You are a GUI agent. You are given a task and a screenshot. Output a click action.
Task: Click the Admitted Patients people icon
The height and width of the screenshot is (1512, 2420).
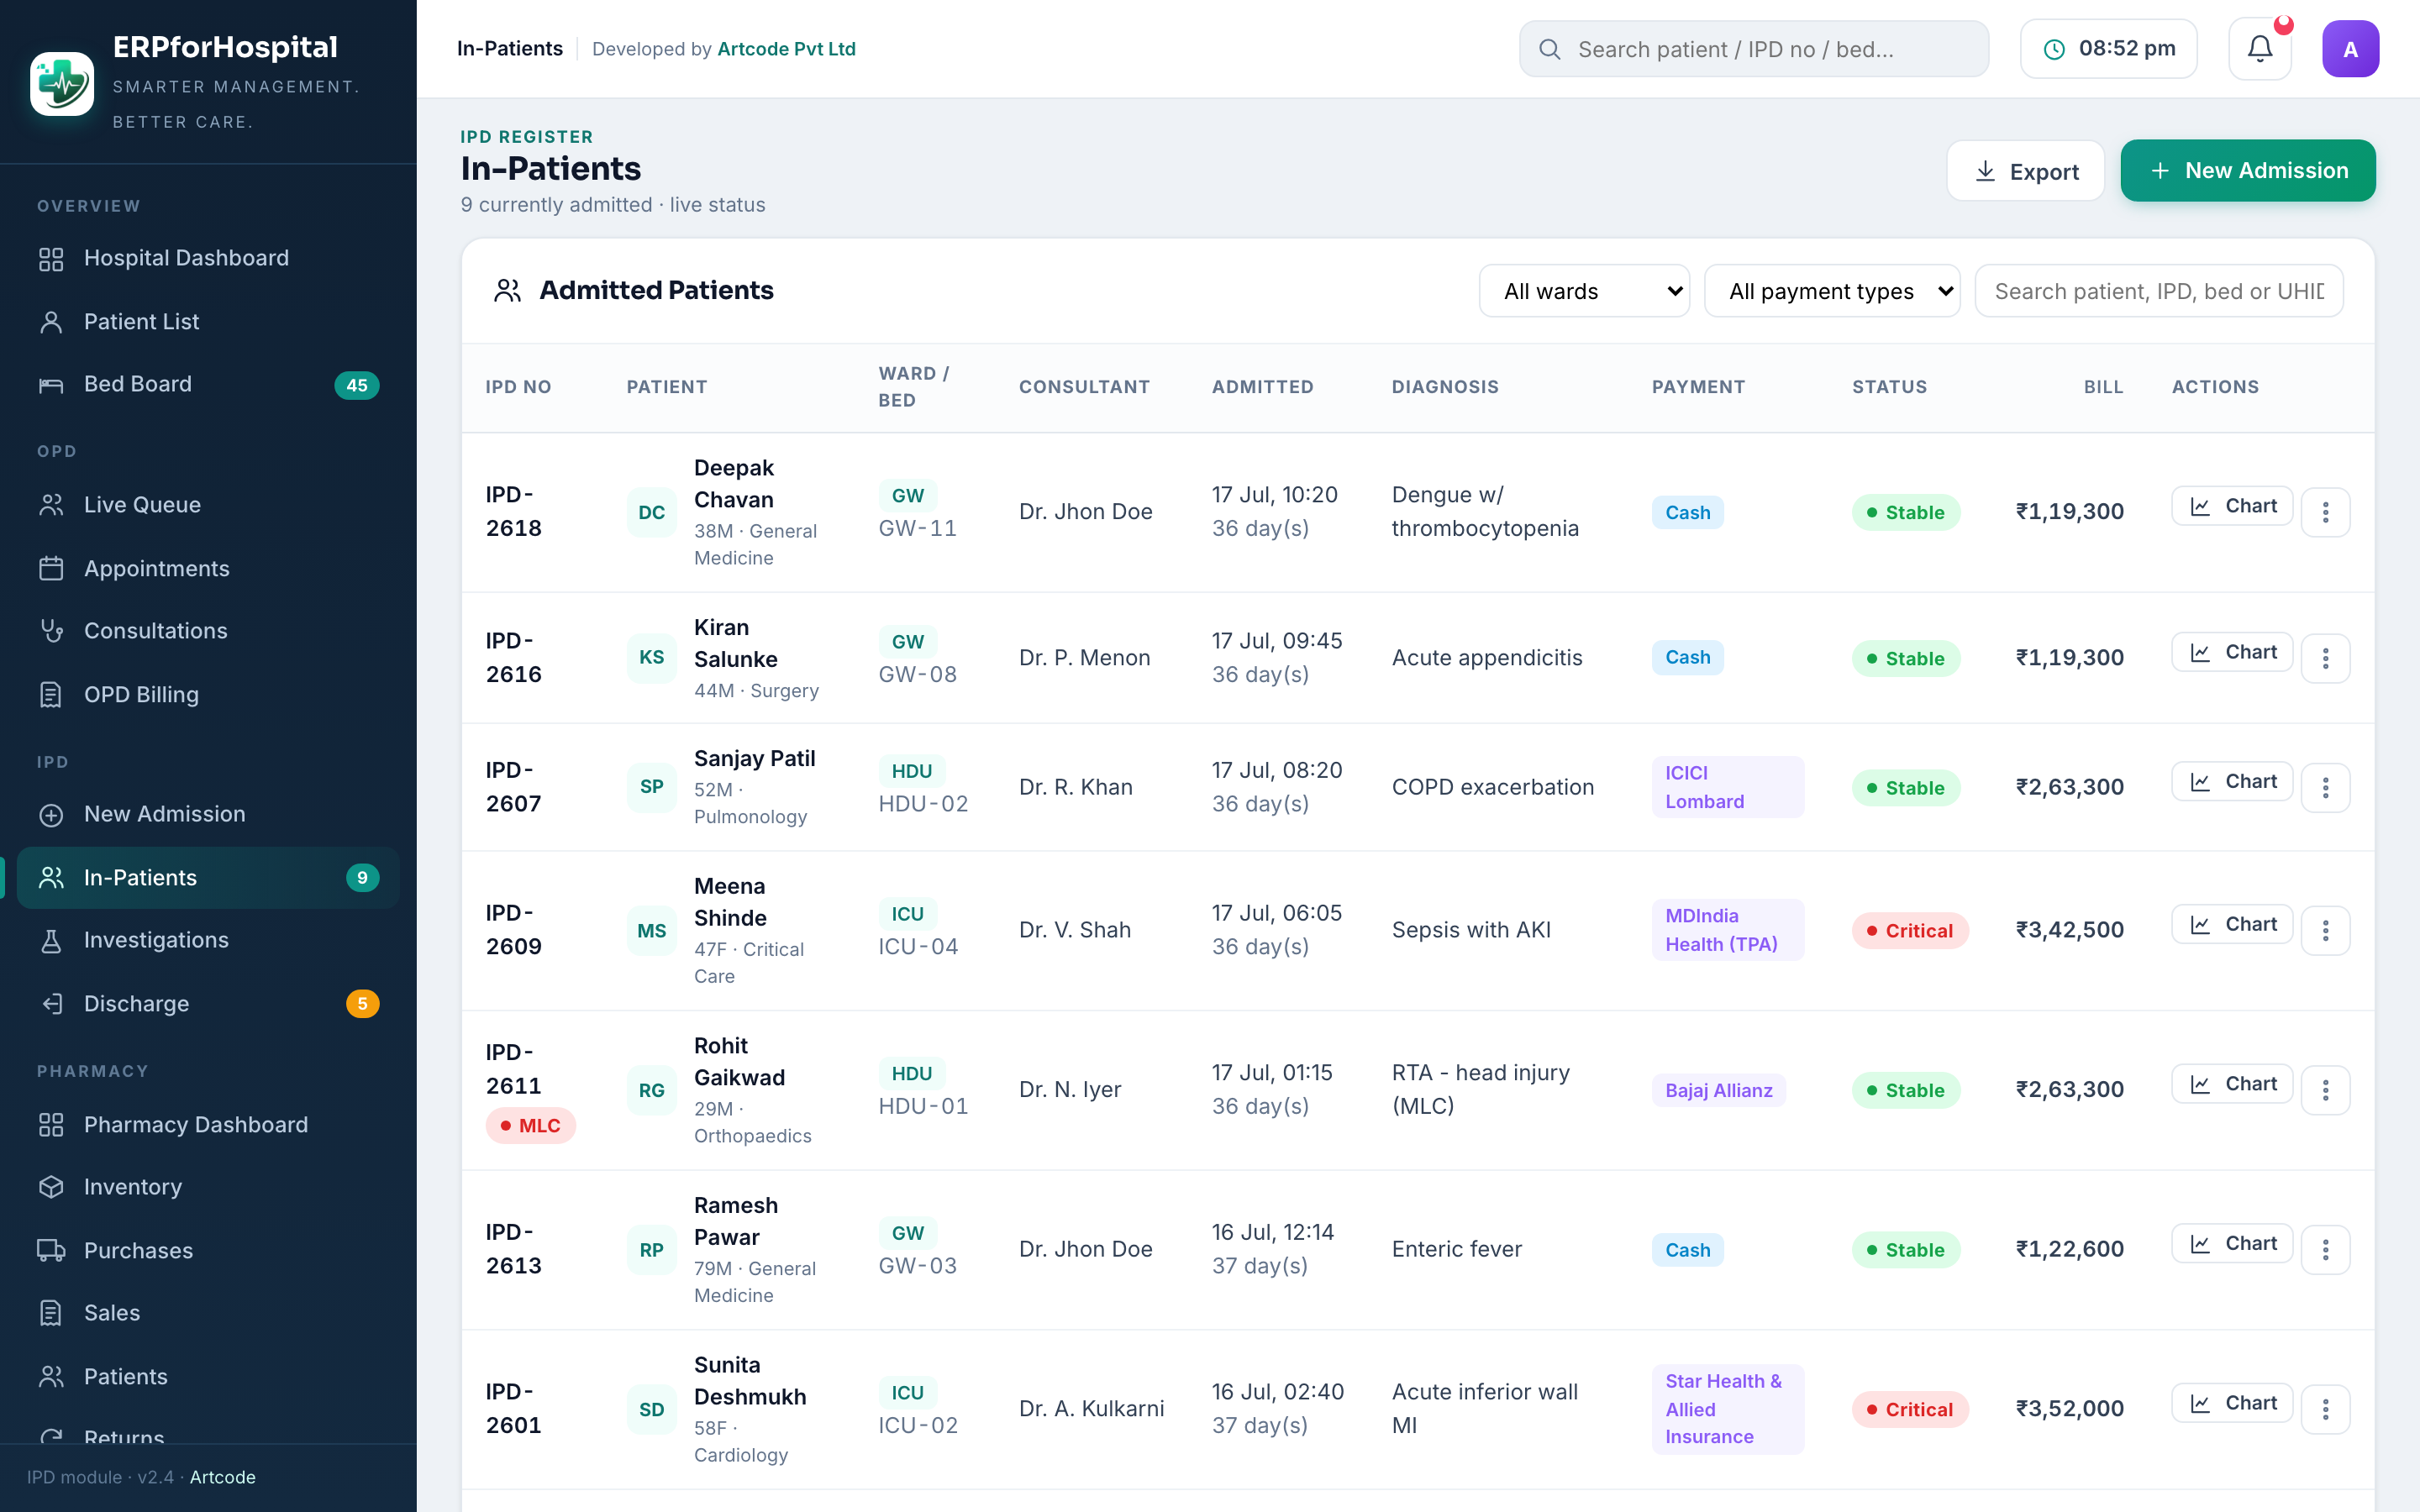tap(508, 291)
